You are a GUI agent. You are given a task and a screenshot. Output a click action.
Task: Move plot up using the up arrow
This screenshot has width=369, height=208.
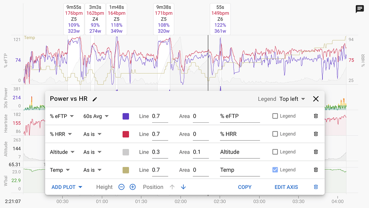point(172,187)
